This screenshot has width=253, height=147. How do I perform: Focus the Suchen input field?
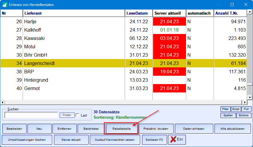tap(31, 115)
